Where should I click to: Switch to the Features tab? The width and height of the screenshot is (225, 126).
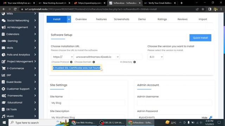pyautogui.click(x=101, y=19)
